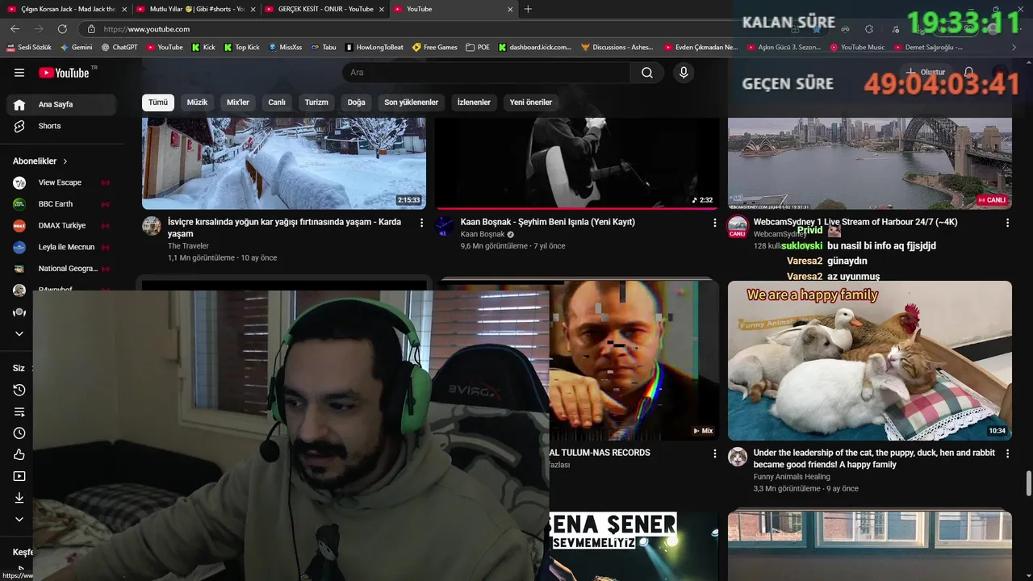This screenshot has width=1033, height=581.
Task: Select the Yeni öneriler chip
Action: pyautogui.click(x=531, y=102)
